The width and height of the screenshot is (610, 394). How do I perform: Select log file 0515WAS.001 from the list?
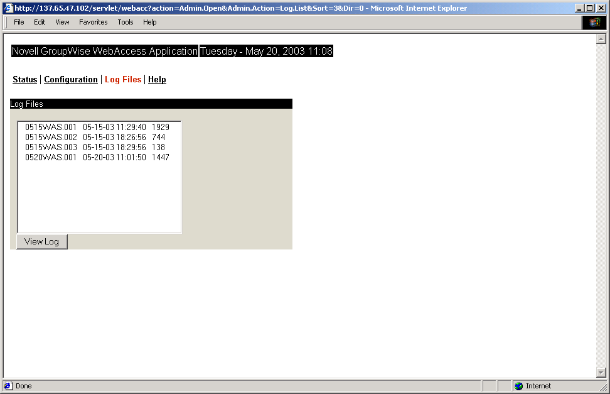[92, 127]
